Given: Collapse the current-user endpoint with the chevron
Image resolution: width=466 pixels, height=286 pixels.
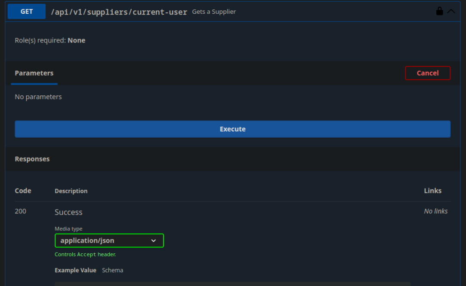Looking at the screenshot, I should 451,12.
